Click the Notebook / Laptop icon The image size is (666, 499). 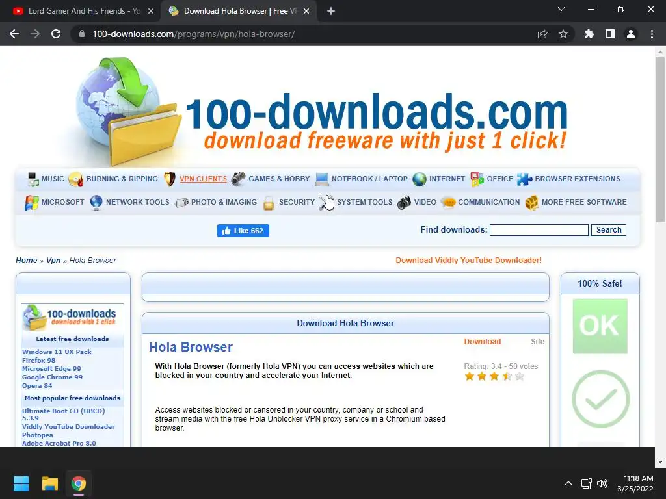tap(321, 179)
